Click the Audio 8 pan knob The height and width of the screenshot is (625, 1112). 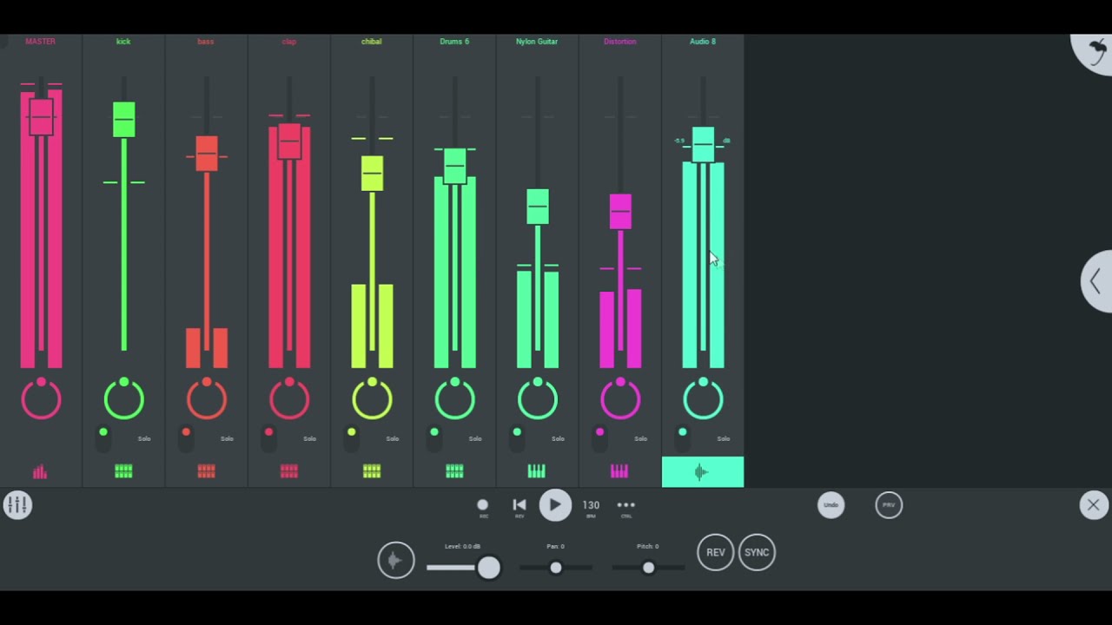coord(703,399)
